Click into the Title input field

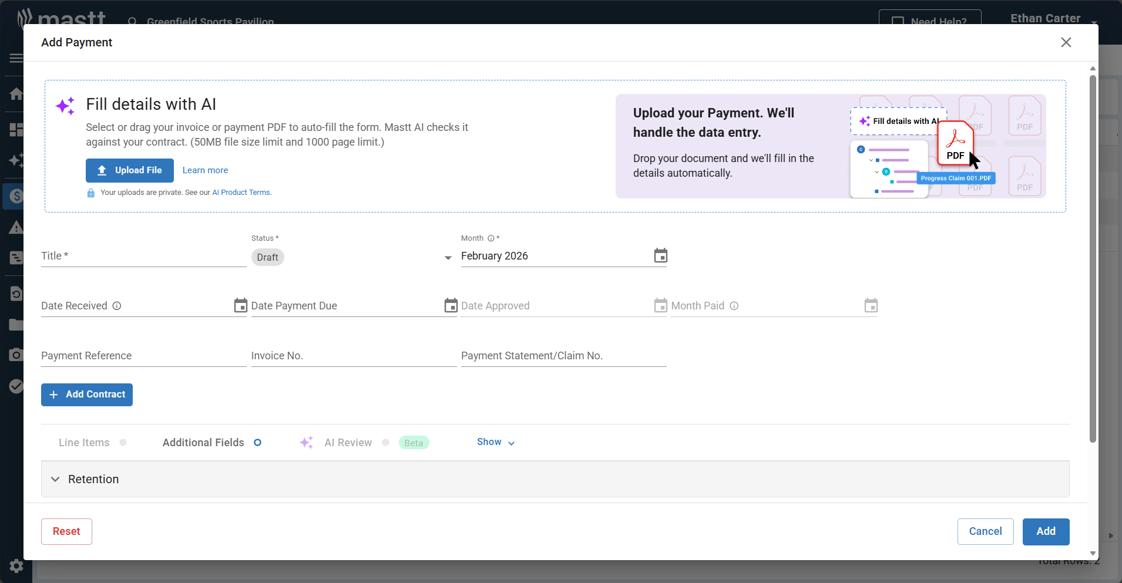(143, 255)
